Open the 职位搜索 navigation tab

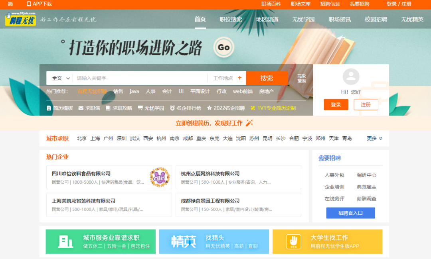coord(231,19)
